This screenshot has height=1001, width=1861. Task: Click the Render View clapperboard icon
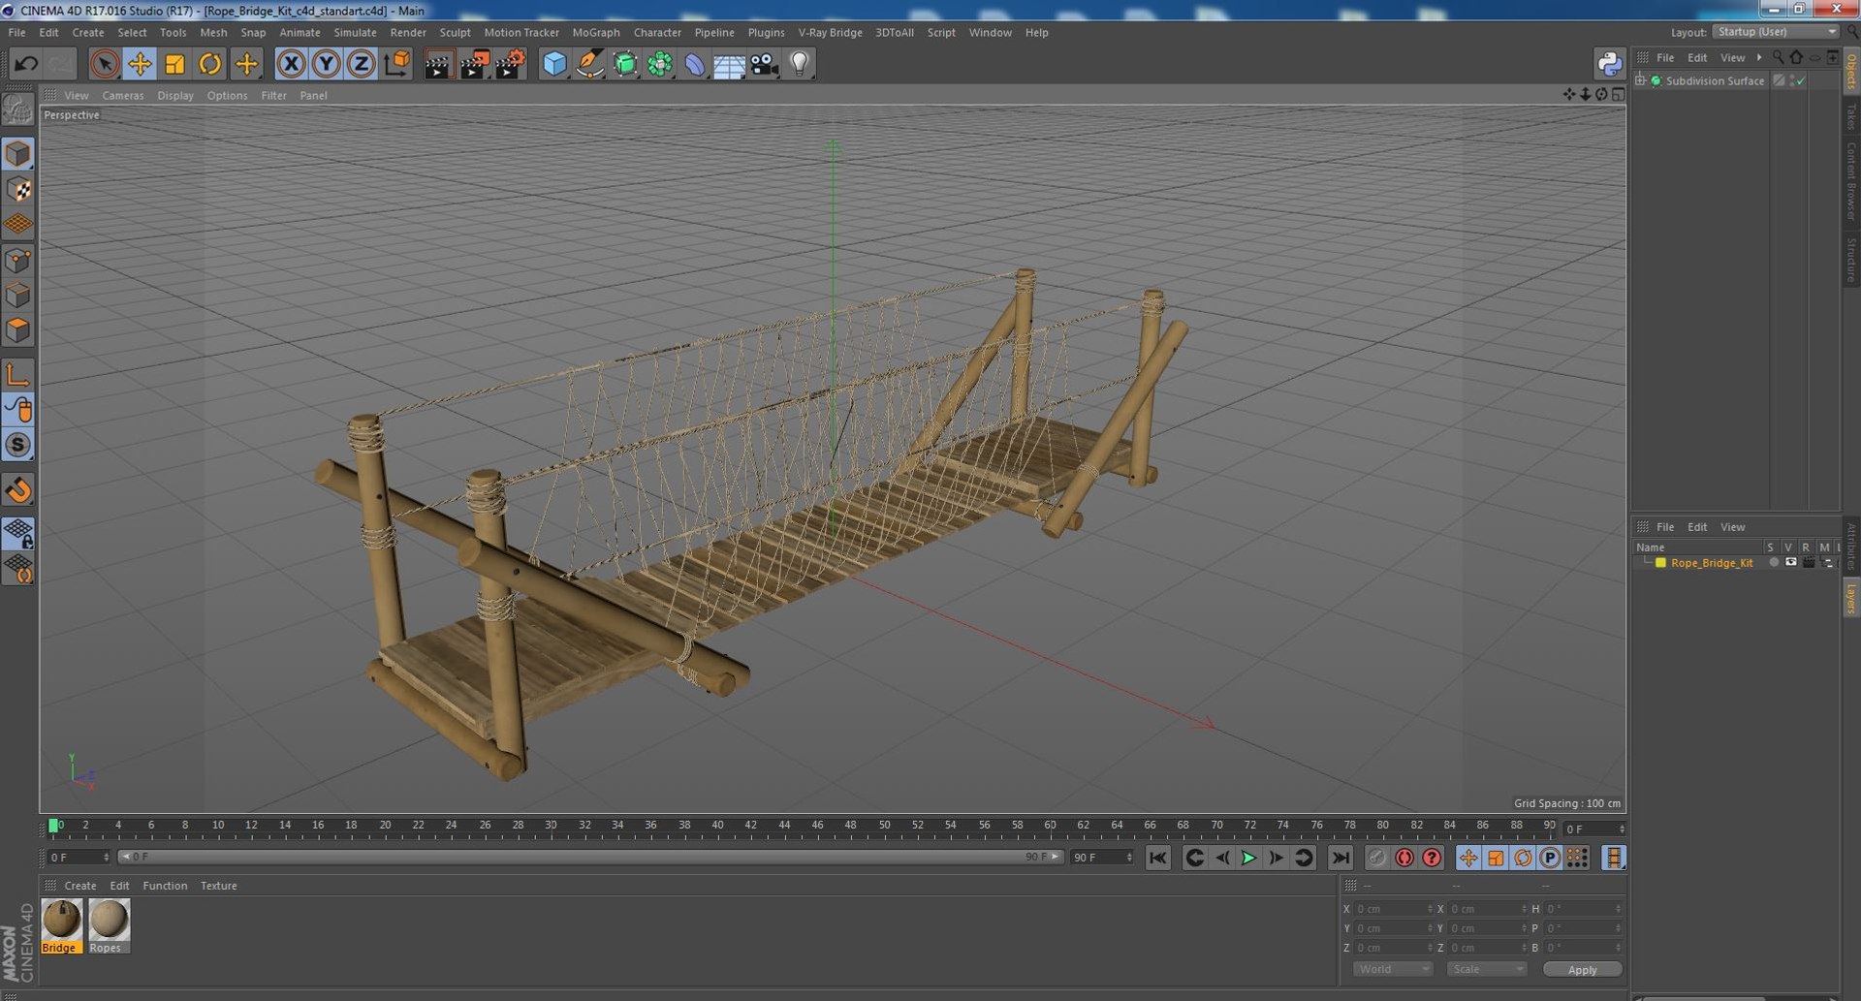point(438,64)
